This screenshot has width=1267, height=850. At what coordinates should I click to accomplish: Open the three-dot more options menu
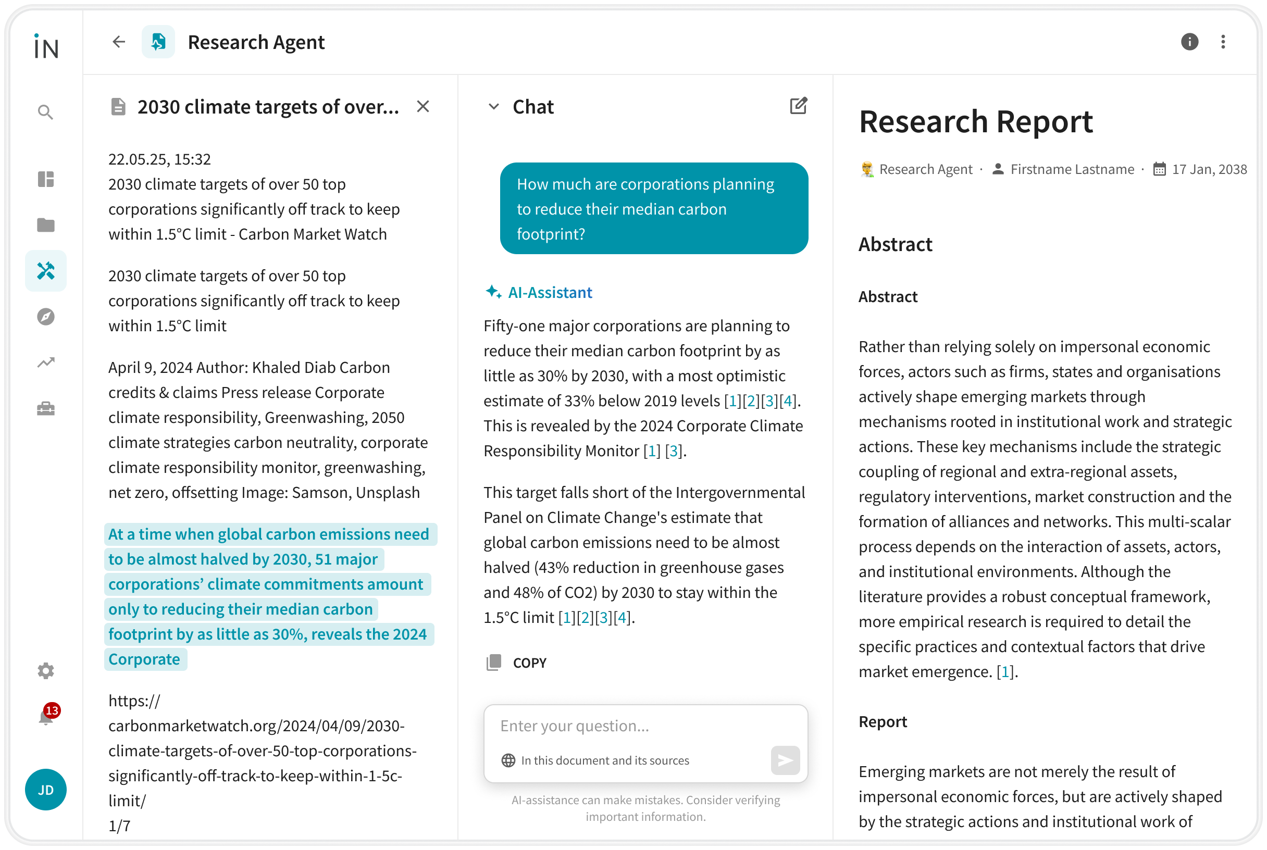(1223, 42)
